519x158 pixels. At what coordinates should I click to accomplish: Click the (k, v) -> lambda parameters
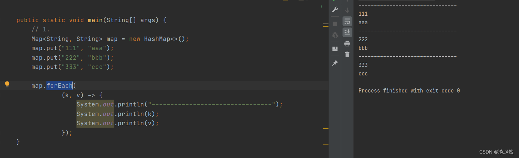79,95
